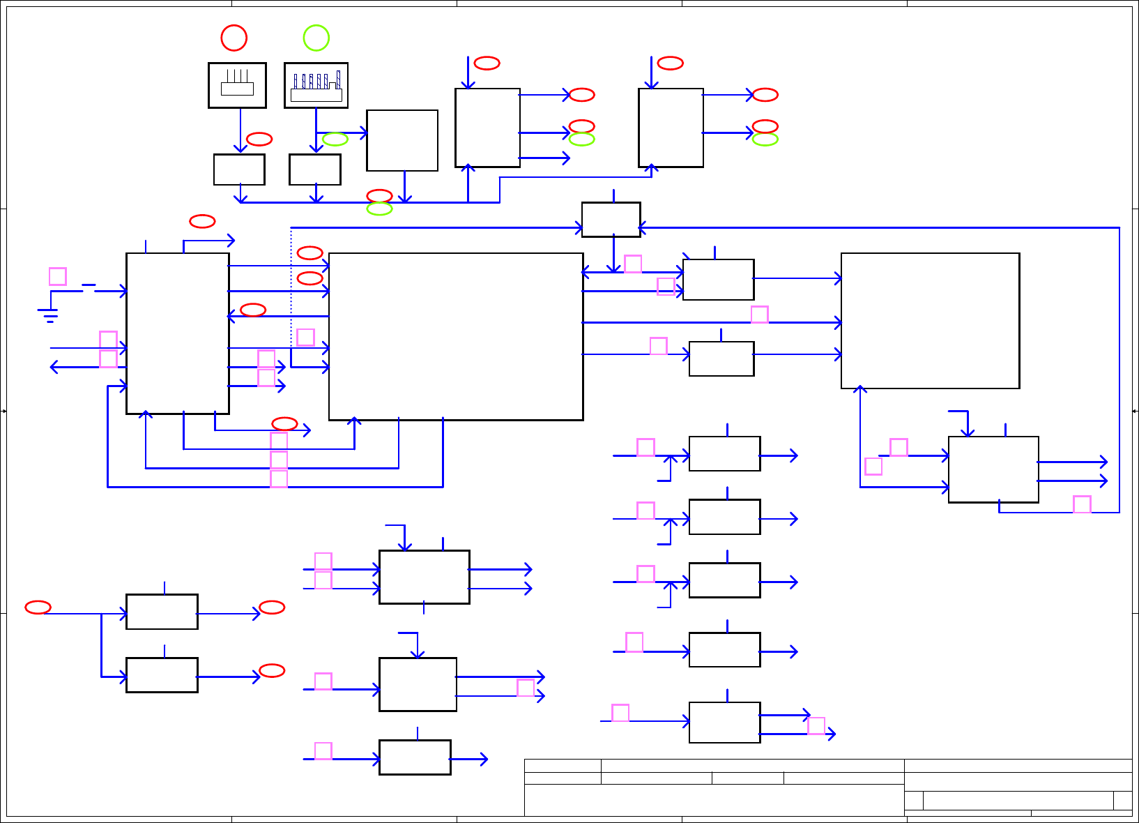Select the four-pin connector symbol block
1139x823 pixels.
(x=237, y=85)
